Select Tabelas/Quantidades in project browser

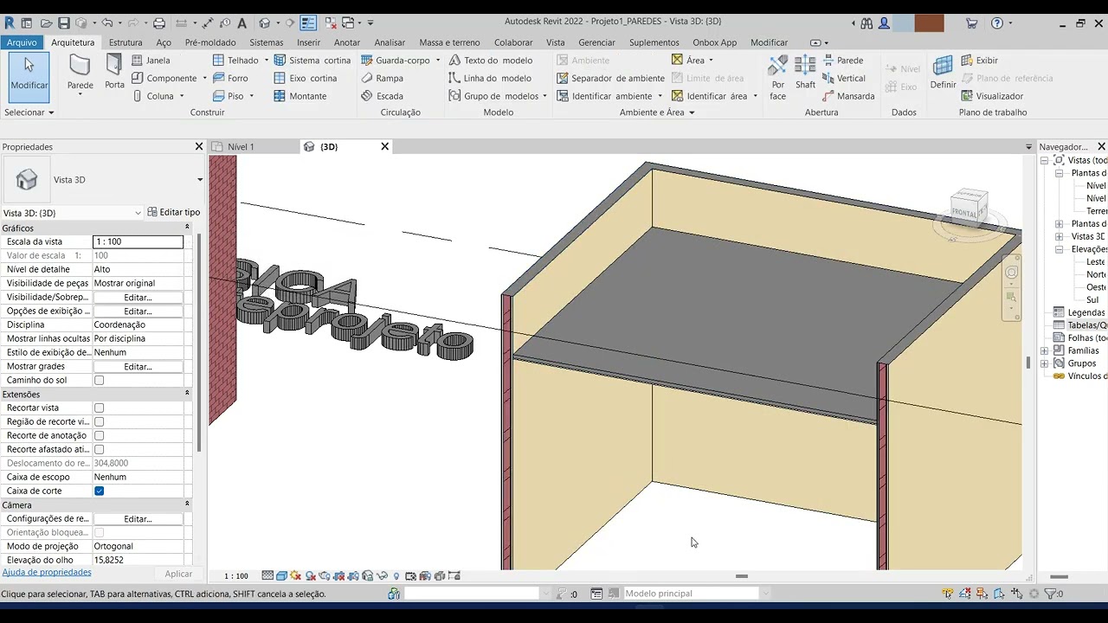[1086, 325]
